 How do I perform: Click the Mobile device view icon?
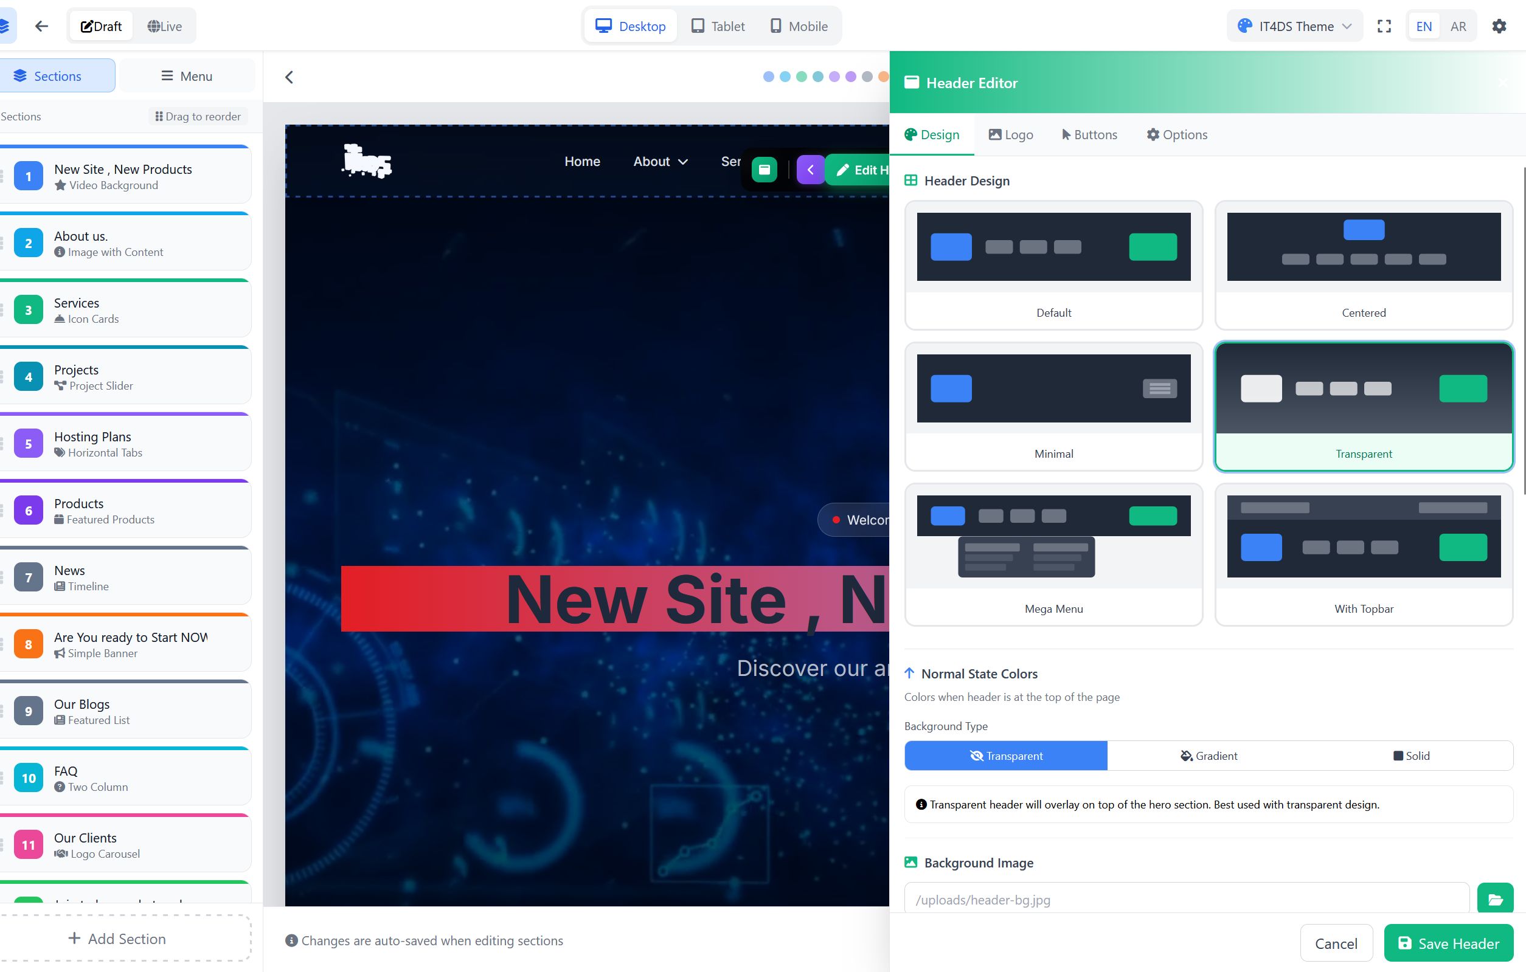point(799,26)
